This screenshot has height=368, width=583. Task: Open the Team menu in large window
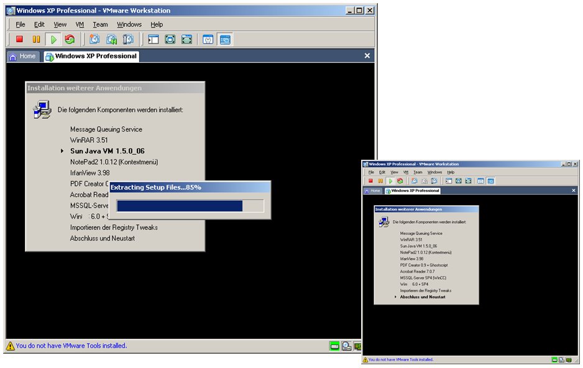(x=100, y=24)
